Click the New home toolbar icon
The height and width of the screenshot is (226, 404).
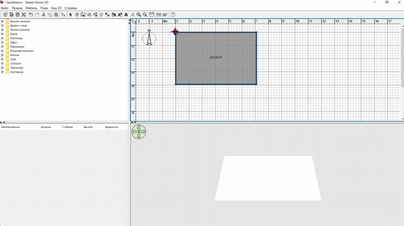pos(5,15)
